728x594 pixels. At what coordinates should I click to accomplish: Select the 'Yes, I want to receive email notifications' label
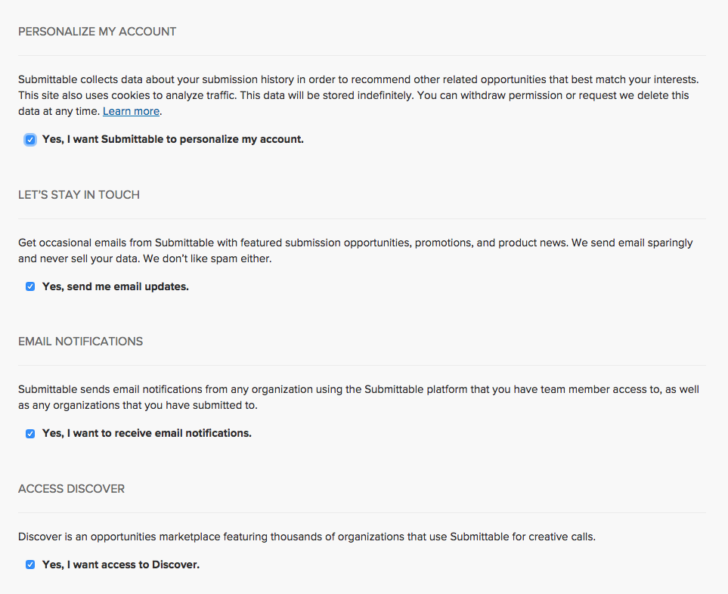[147, 434]
